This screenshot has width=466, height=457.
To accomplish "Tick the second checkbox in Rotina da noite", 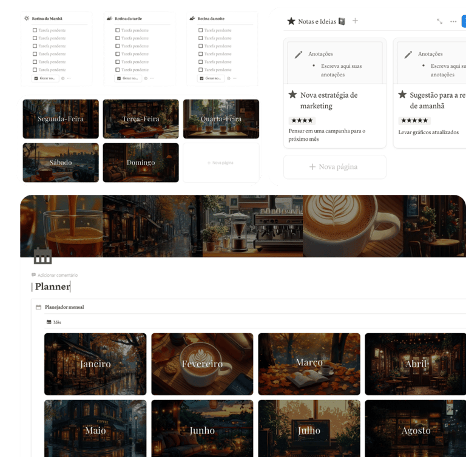I will (201, 38).
